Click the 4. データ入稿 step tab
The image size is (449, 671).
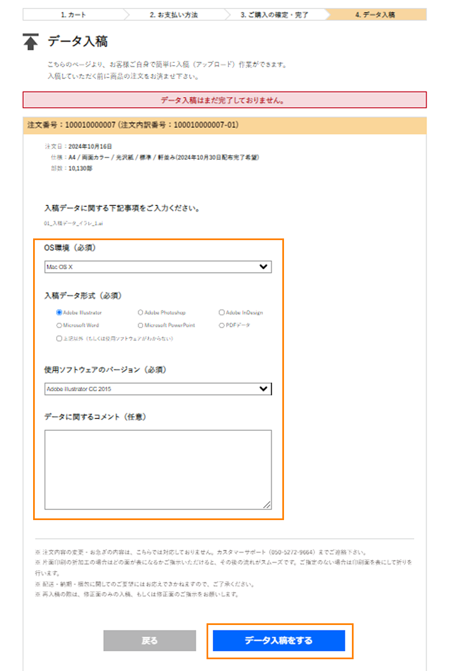(375, 15)
